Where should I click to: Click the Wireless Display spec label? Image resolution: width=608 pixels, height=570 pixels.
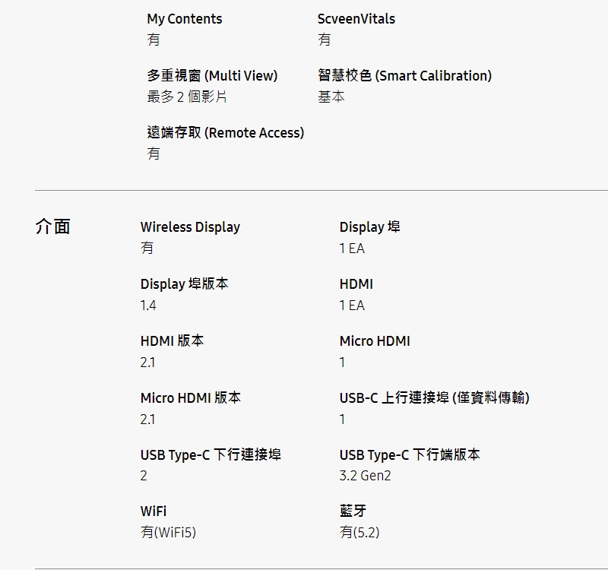tap(190, 227)
